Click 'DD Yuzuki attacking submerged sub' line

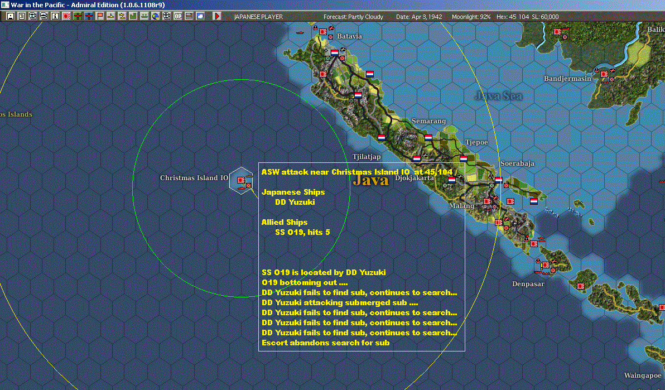pos(340,302)
